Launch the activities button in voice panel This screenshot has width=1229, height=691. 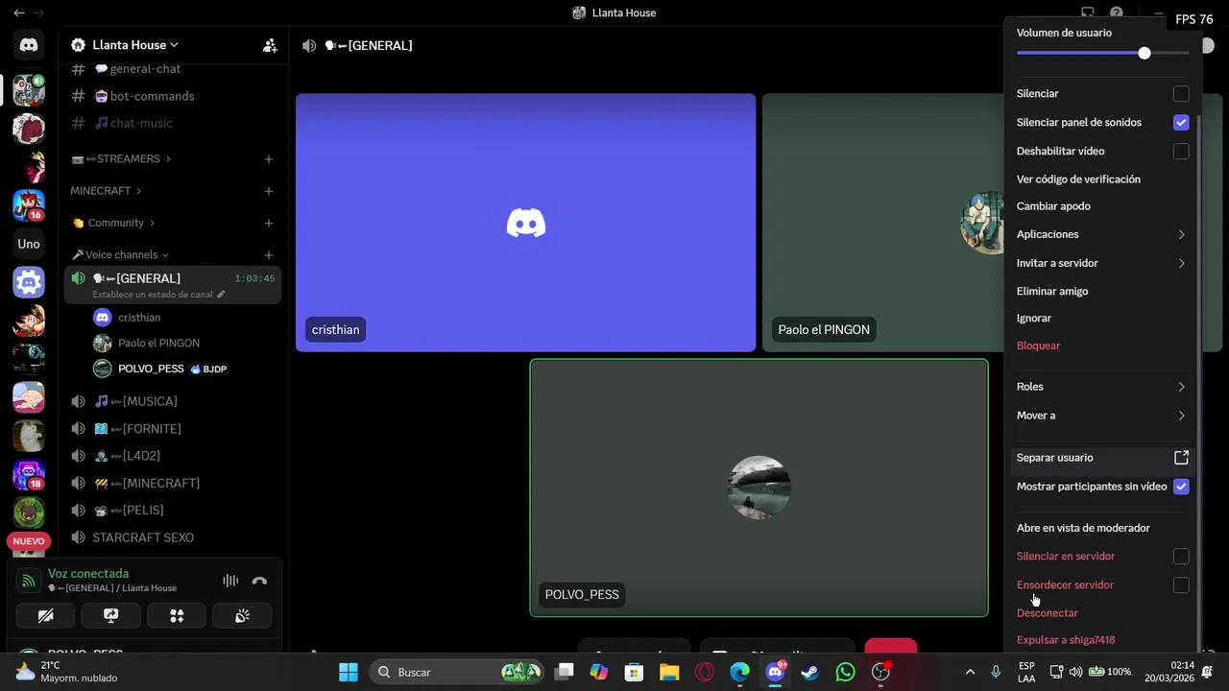pyautogui.click(x=177, y=615)
